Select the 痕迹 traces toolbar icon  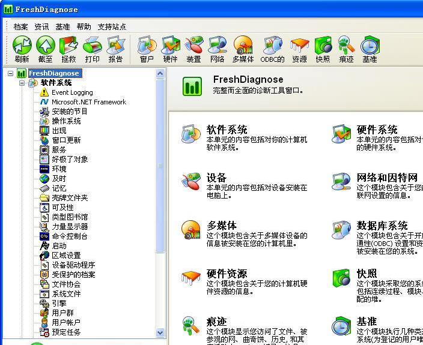pyautogui.click(x=346, y=45)
